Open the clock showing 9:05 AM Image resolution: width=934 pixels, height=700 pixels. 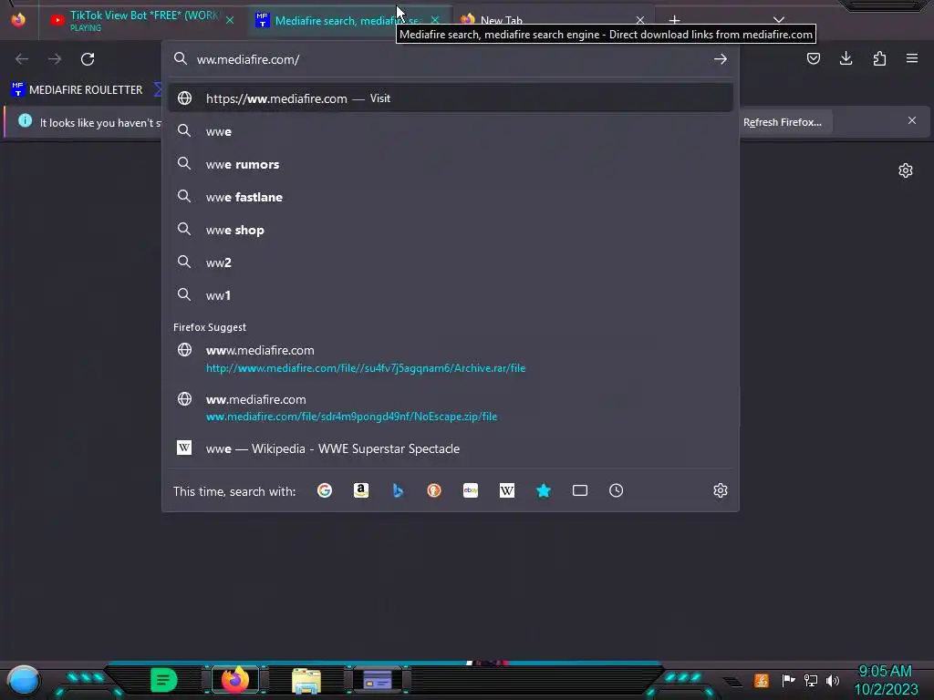pyautogui.click(x=886, y=680)
